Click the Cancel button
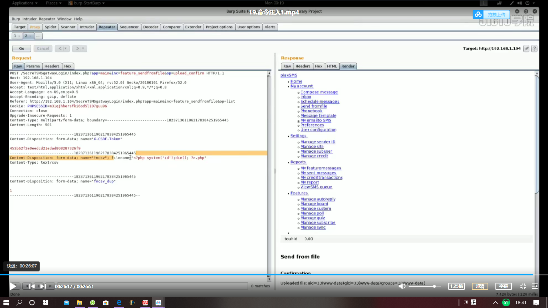548x308 pixels. coord(43,48)
